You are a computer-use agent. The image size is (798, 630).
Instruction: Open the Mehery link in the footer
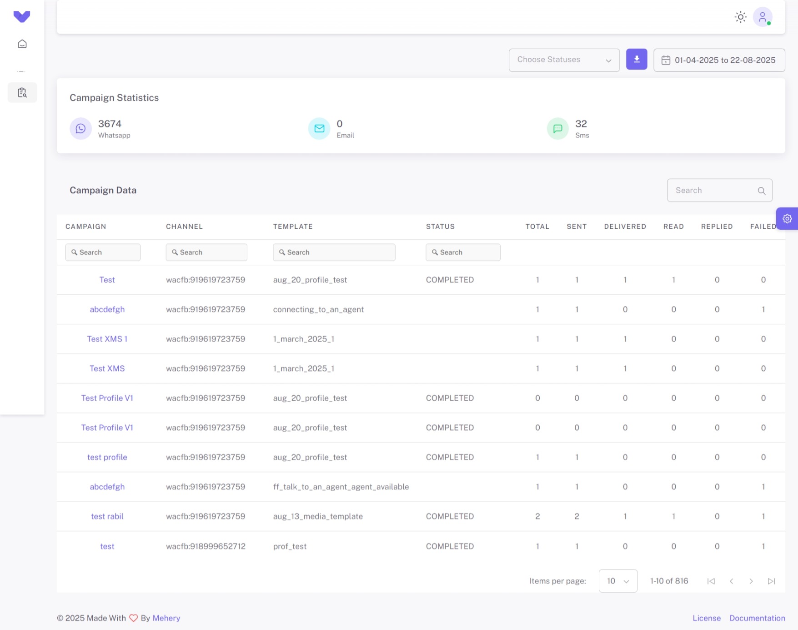[166, 618]
